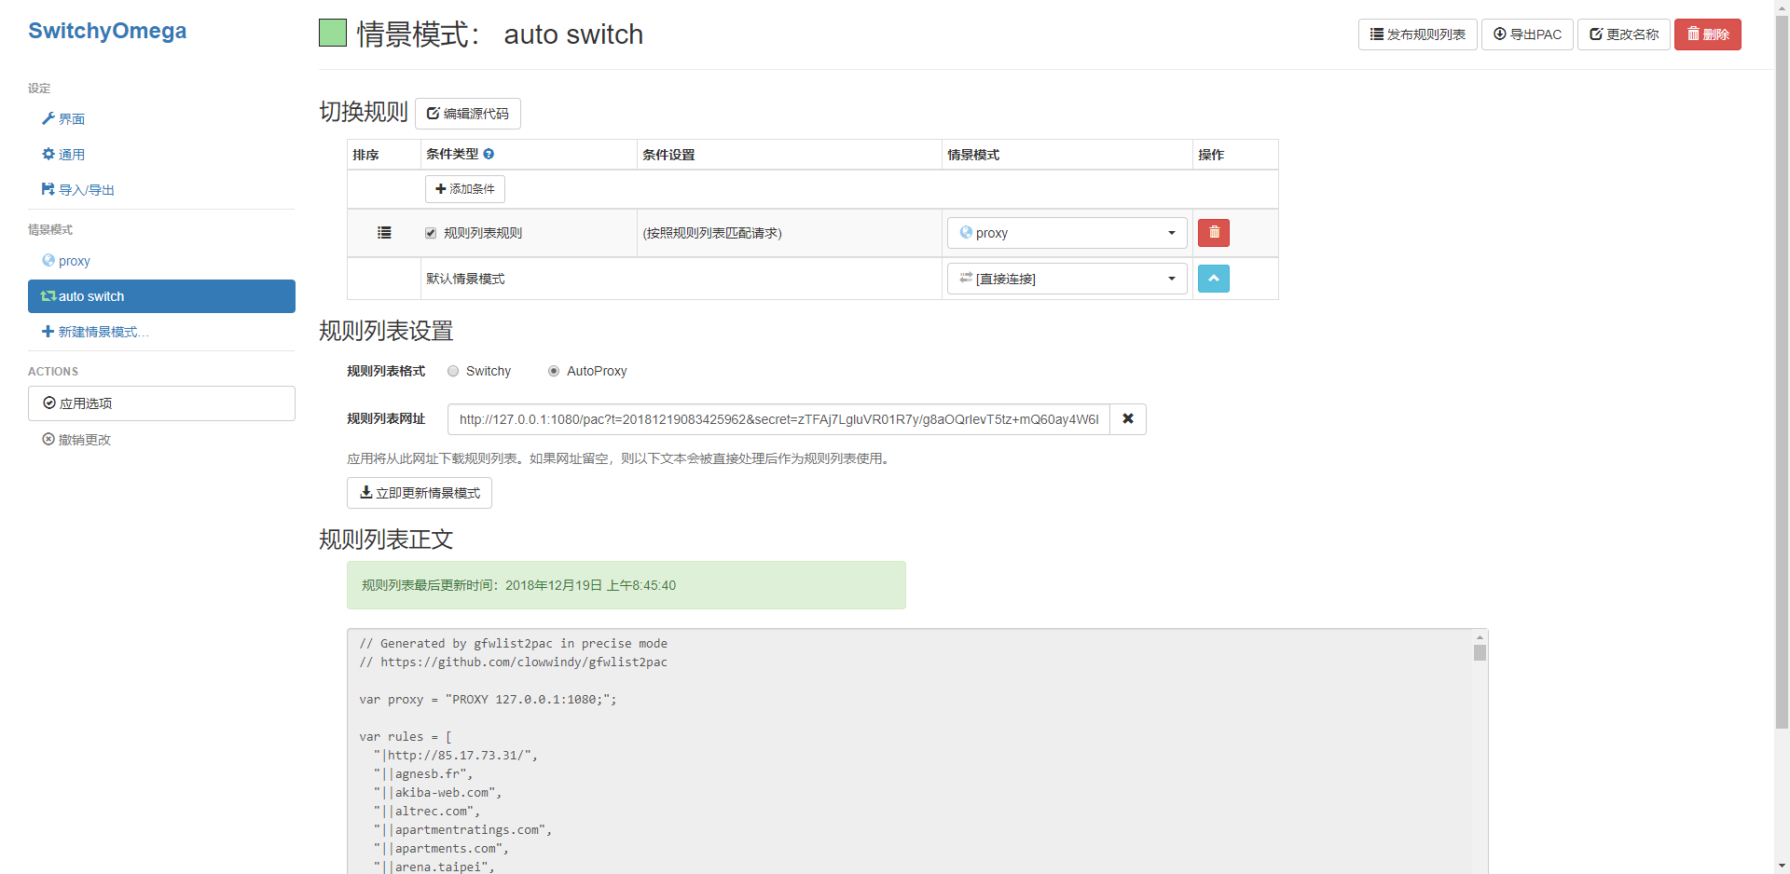Click the rule list source text area
Screen dimensions: 1790x874
(x=910, y=751)
